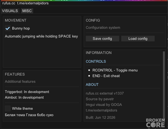Click the 'Automatic jumping while holding SPACE key' description
Viewport: 168px width, 129px height.
pos(41,36)
